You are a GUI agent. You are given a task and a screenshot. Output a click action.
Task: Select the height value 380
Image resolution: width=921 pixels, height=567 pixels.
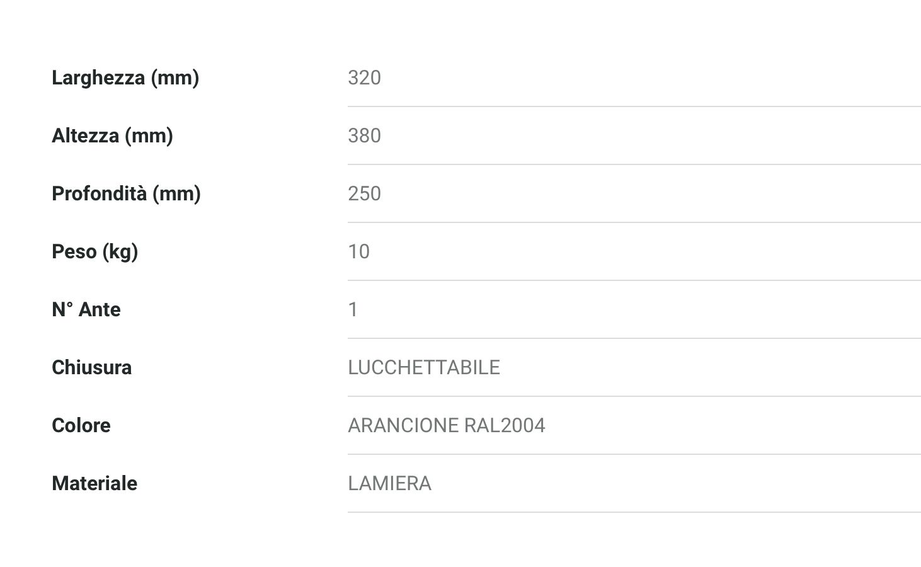click(x=364, y=135)
